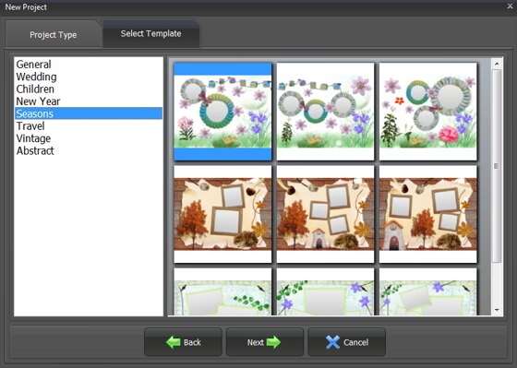Click the green Next arrow icon
This screenshot has height=368, width=517.
273,342
